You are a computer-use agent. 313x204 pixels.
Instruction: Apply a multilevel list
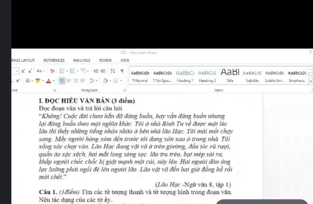point(83,71)
